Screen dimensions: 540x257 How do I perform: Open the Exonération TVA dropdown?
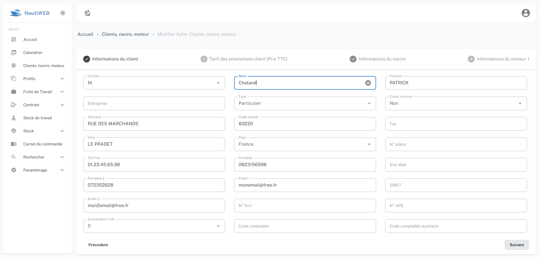(154, 226)
